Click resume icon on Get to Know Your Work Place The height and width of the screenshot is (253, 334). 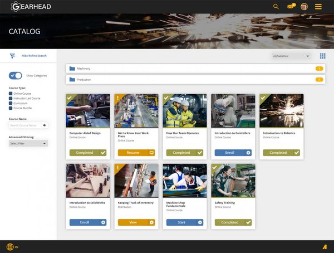pos(151,153)
